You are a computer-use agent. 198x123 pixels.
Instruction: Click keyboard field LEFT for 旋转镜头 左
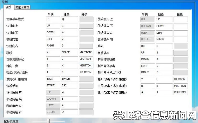pyautogui.click(x=164, y=33)
